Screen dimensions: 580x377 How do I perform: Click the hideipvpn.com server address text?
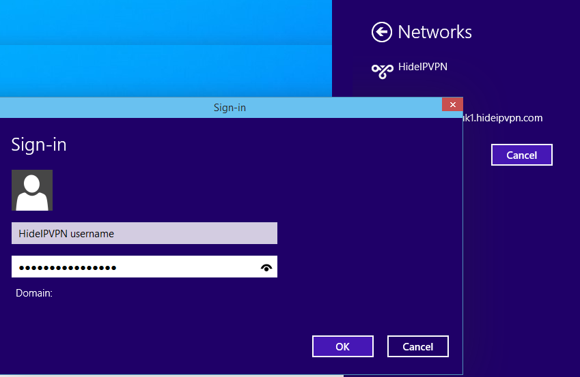coord(503,118)
